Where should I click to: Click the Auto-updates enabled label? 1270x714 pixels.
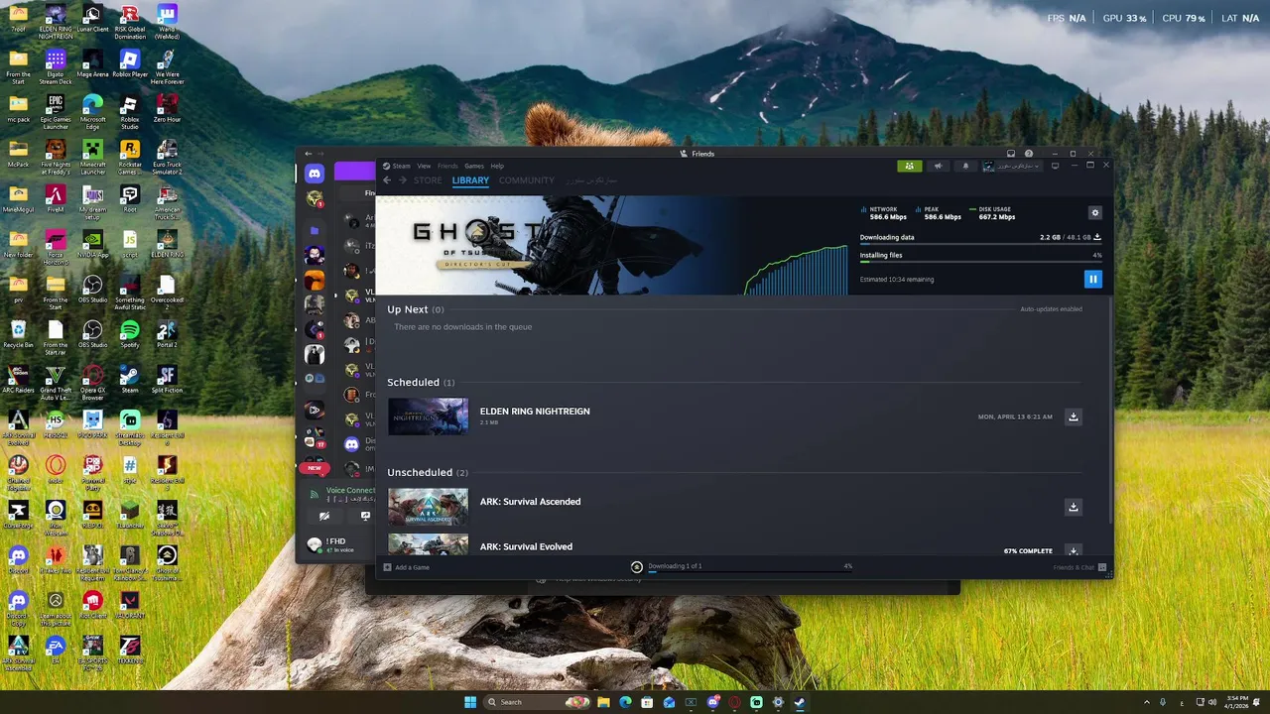click(1052, 309)
